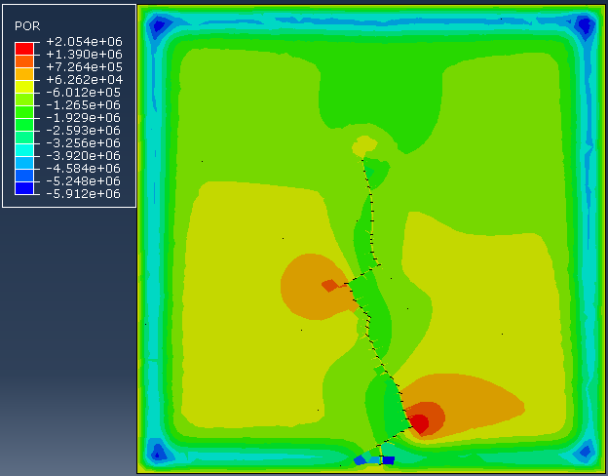Select the darkest blue legend swatch
The height and width of the screenshot is (476, 608).
pos(24,188)
